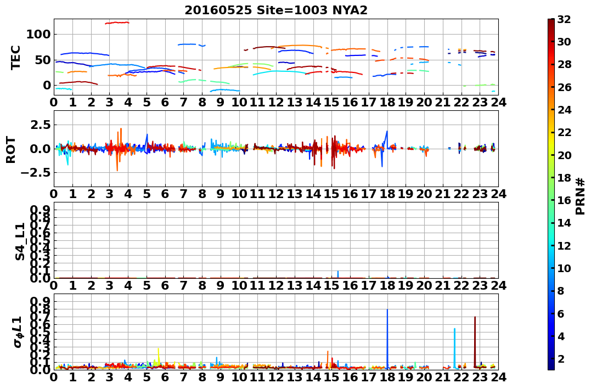Click the small blue S4_L1 spike after hour 15

click(337, 274)
